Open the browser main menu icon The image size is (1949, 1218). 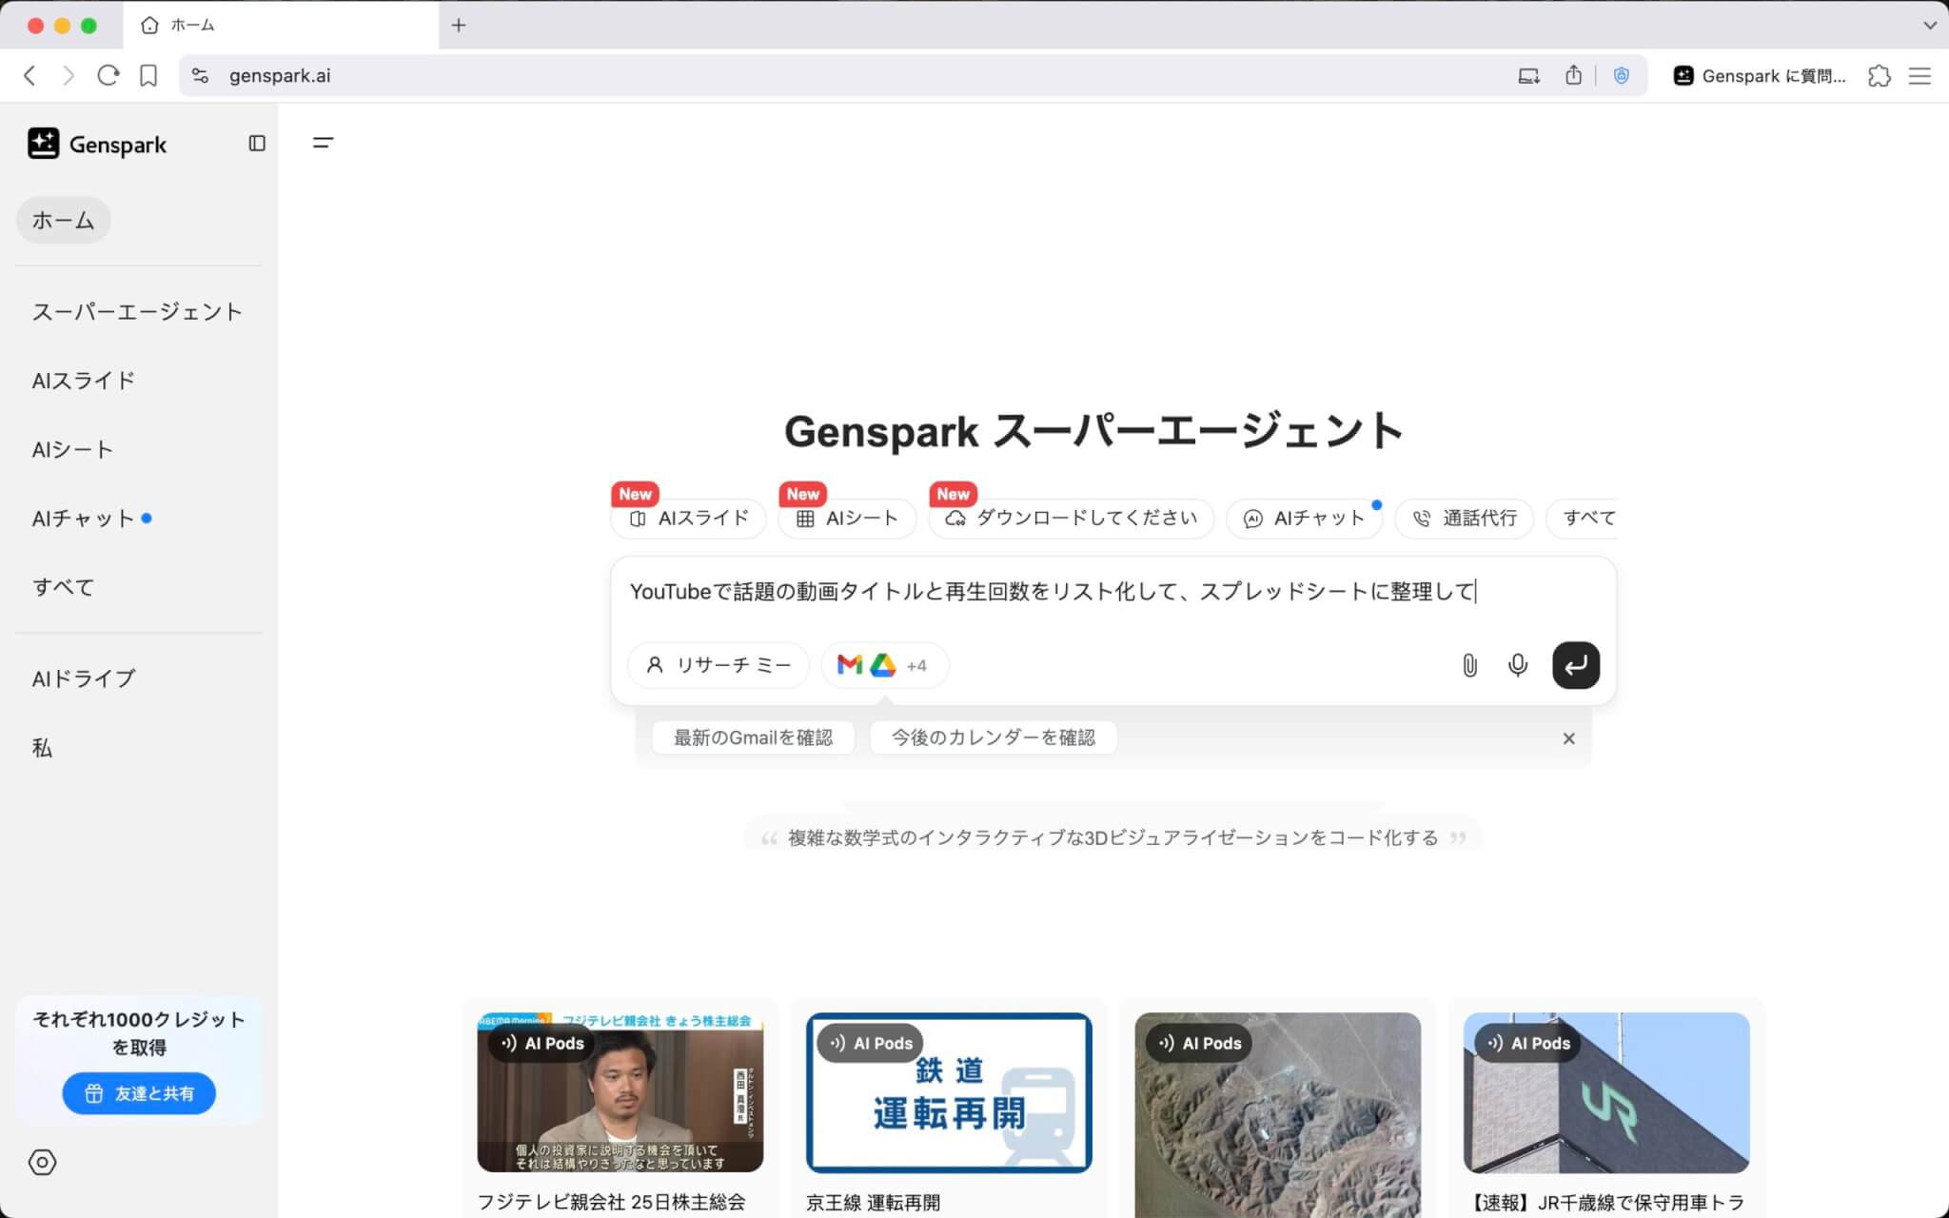tap(1919, 76)
